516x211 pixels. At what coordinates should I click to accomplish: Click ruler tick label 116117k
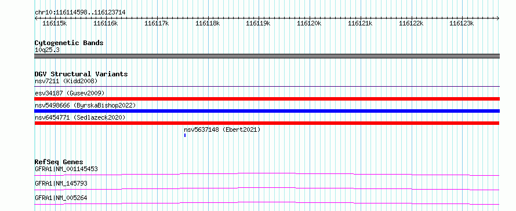point(157,23)
